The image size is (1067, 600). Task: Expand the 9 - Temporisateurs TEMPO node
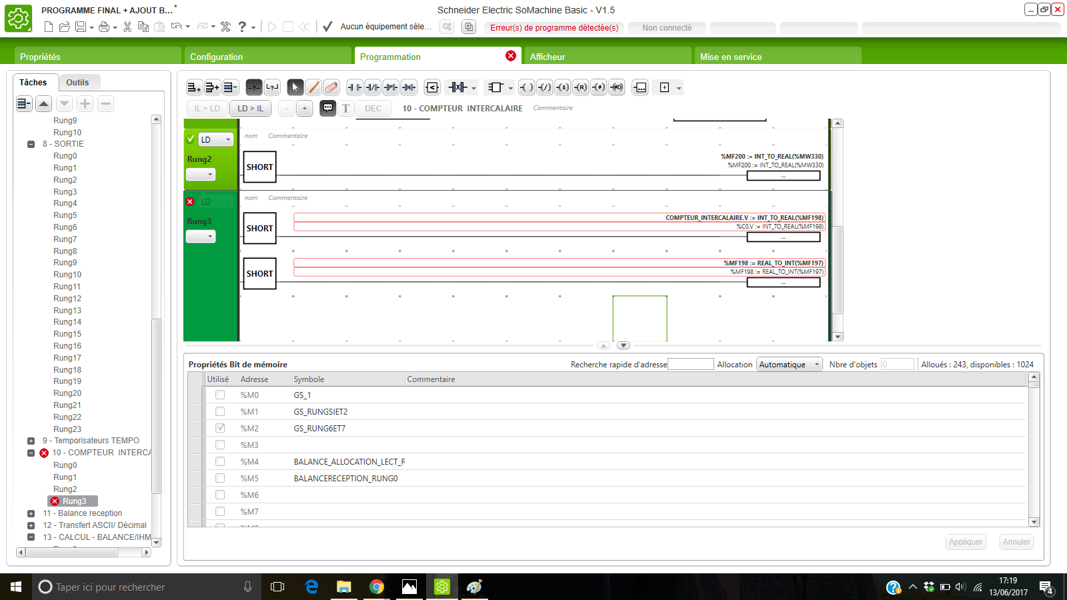31,441
